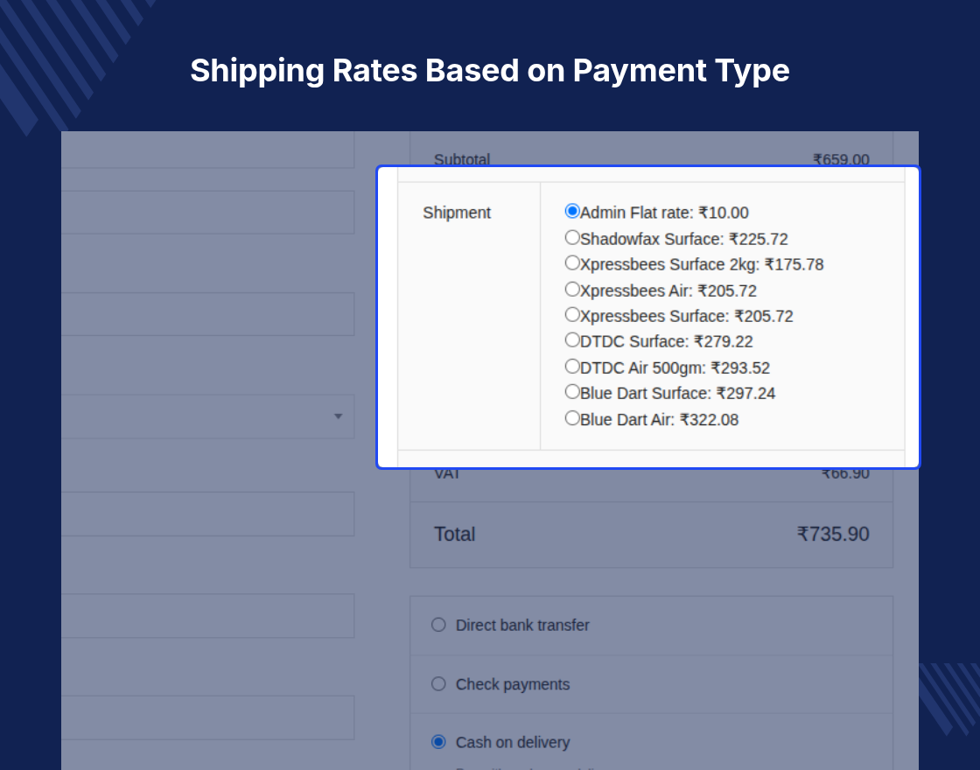The image size is (980, 770).
Task: Click the Shipping Rates Based on Payment Type heading
Action: [490, 71]
